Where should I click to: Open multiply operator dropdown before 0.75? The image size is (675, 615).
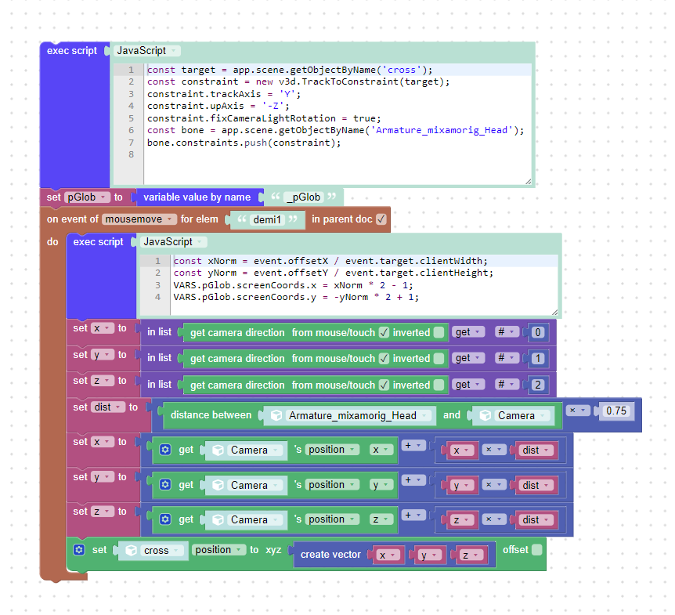(578, 411)
